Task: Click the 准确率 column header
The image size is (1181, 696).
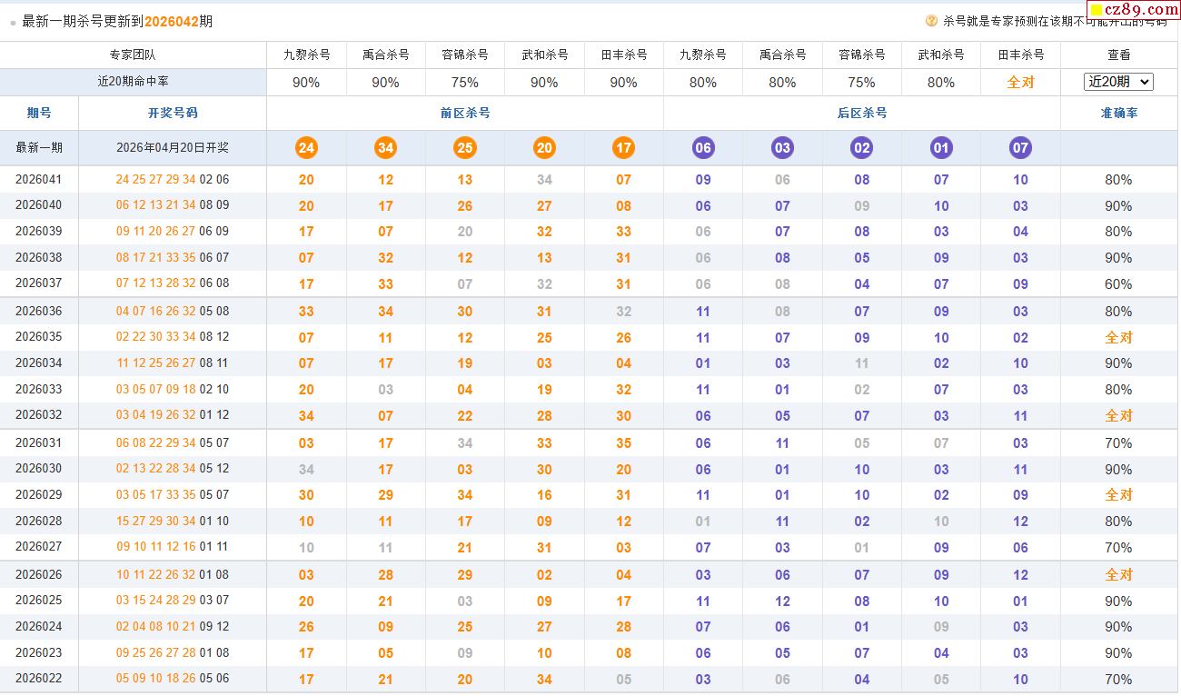Action: click(1118, 114)
